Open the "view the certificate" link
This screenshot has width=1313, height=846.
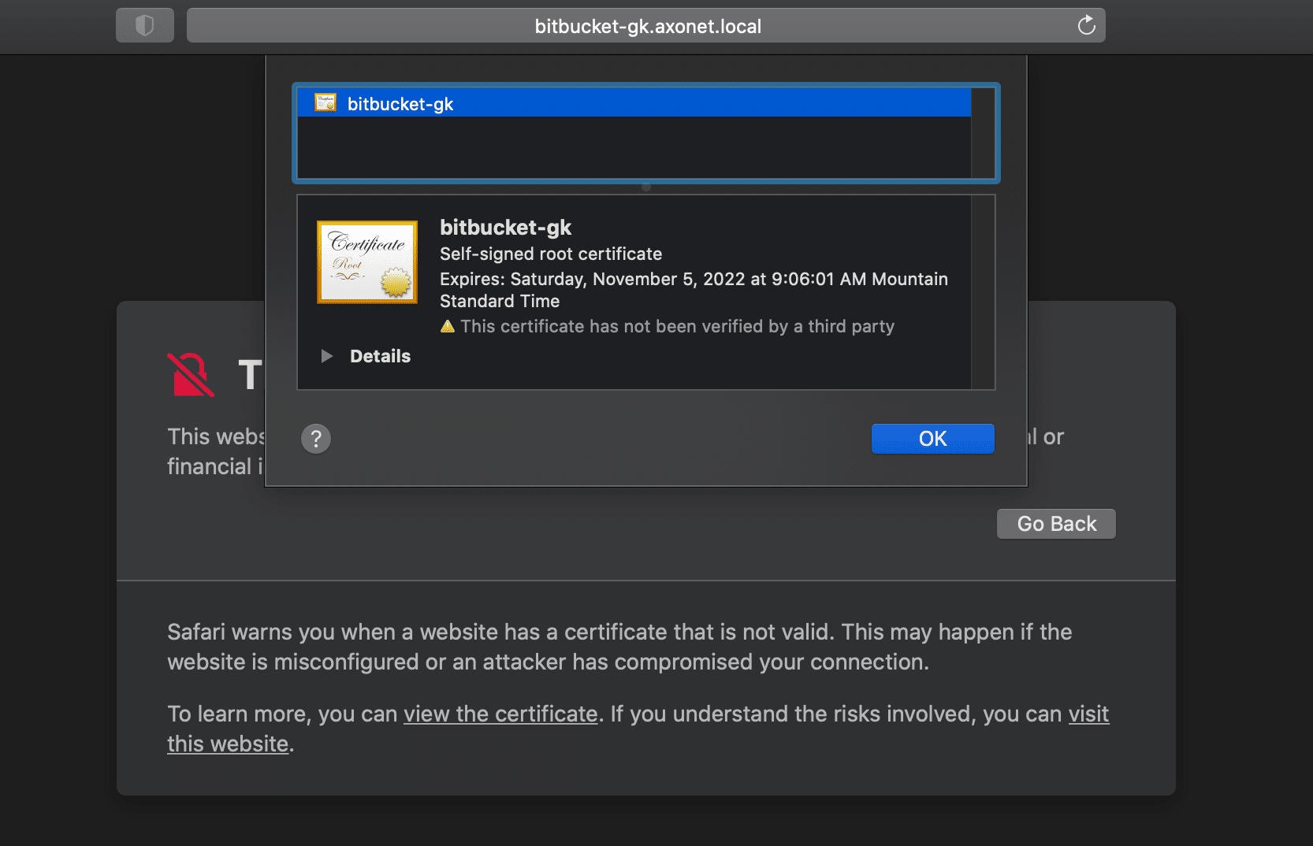coord(500,714)
